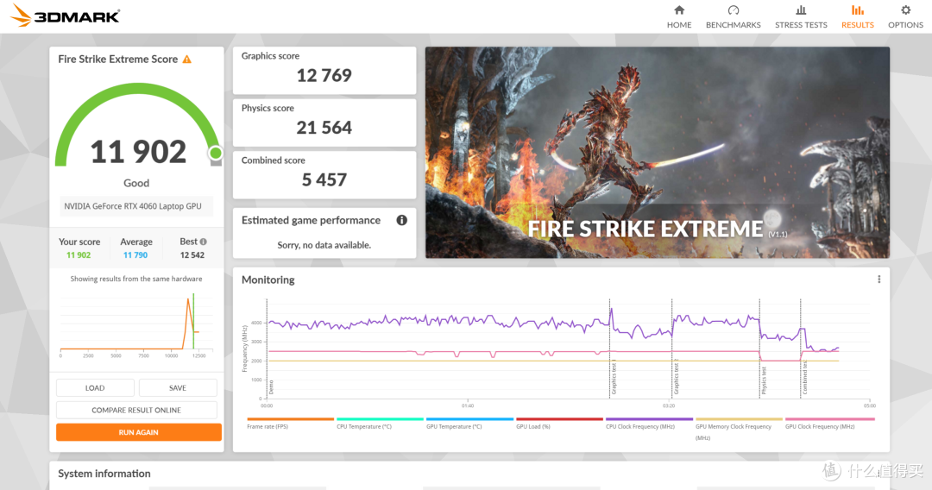Open Estimated game performance info icon
The width and height of the screenshot is (932, 490).
[402, 220]
